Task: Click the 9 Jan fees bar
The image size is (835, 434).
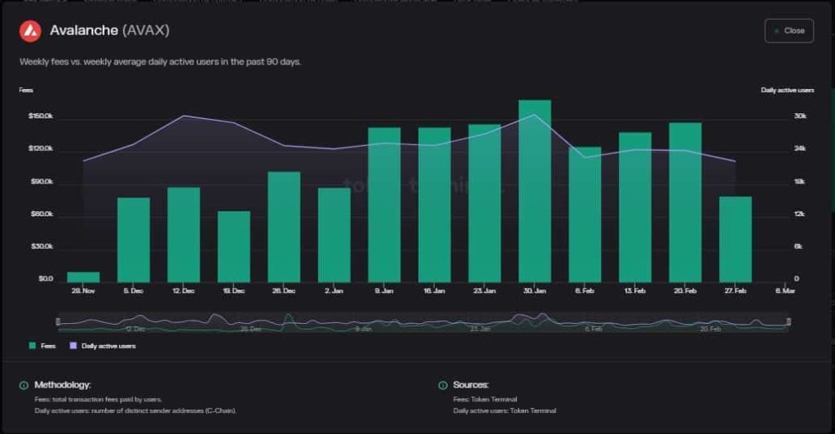Action: pyautogui.click(x=384, y=206)
